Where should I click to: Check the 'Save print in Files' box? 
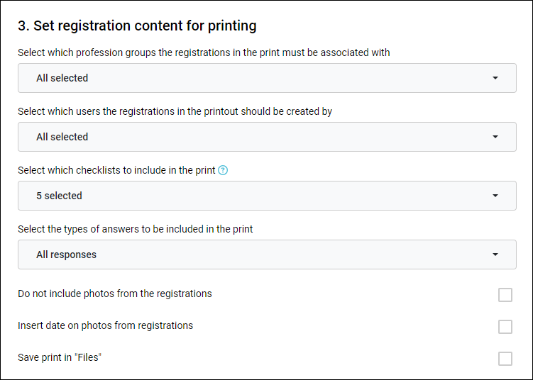pyautogui.click(x=505, y=359)
